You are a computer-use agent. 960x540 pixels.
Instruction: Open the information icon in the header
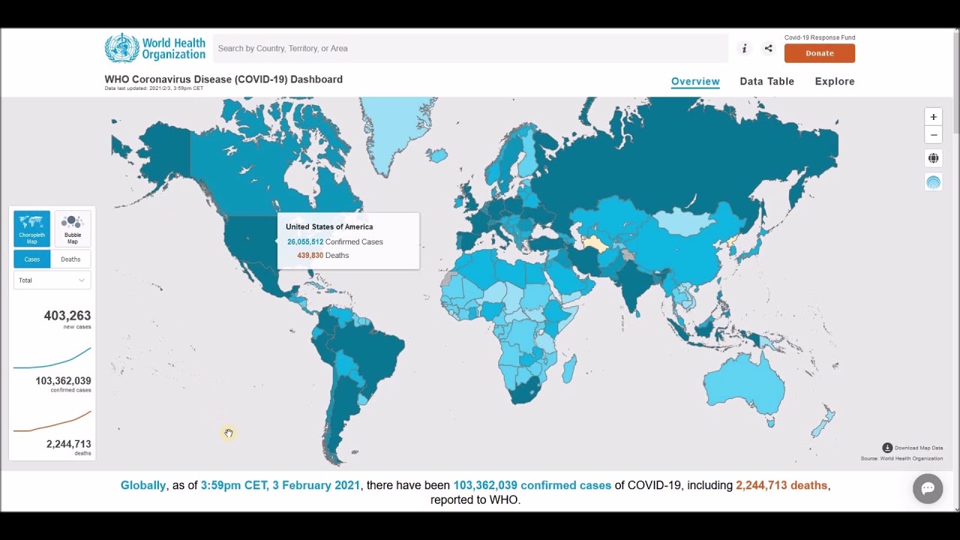tap(744, 49)
